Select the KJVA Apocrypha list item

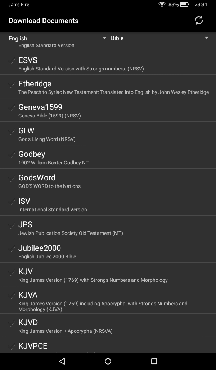tap(108, 300)
